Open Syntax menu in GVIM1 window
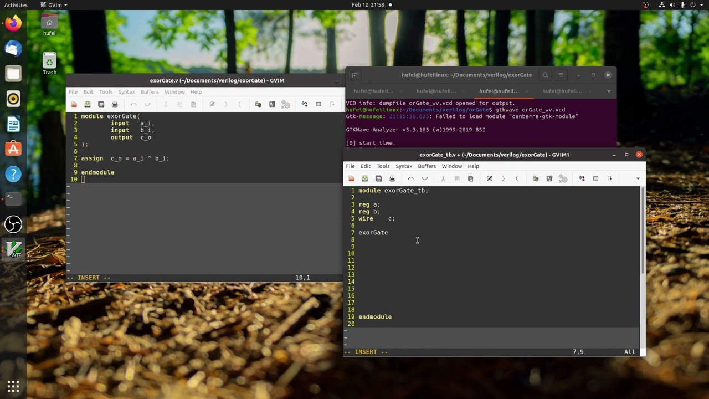The height and width of the screenshot is (399, 709). coord(404,166)
